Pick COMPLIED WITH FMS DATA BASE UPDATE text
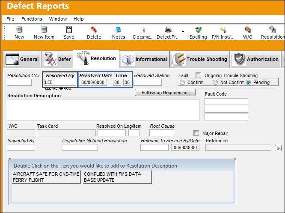 (117, 177)
